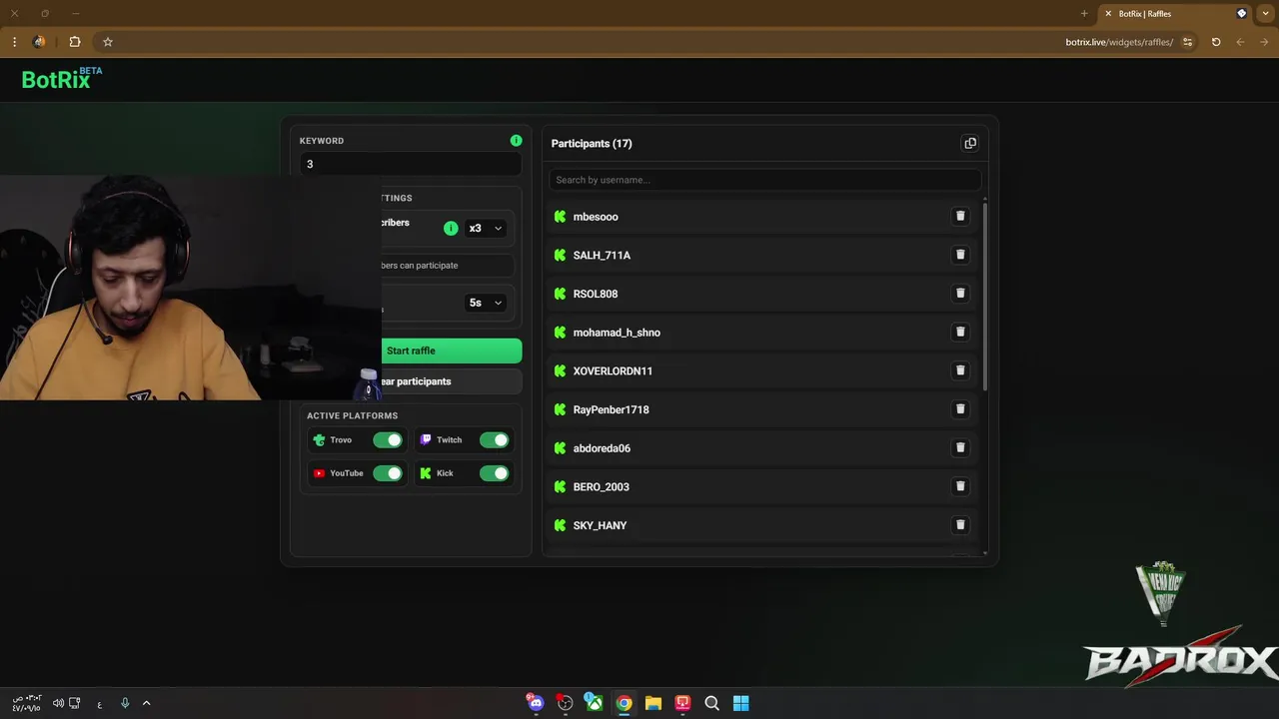Click the Clear participants button

[452, 381]
